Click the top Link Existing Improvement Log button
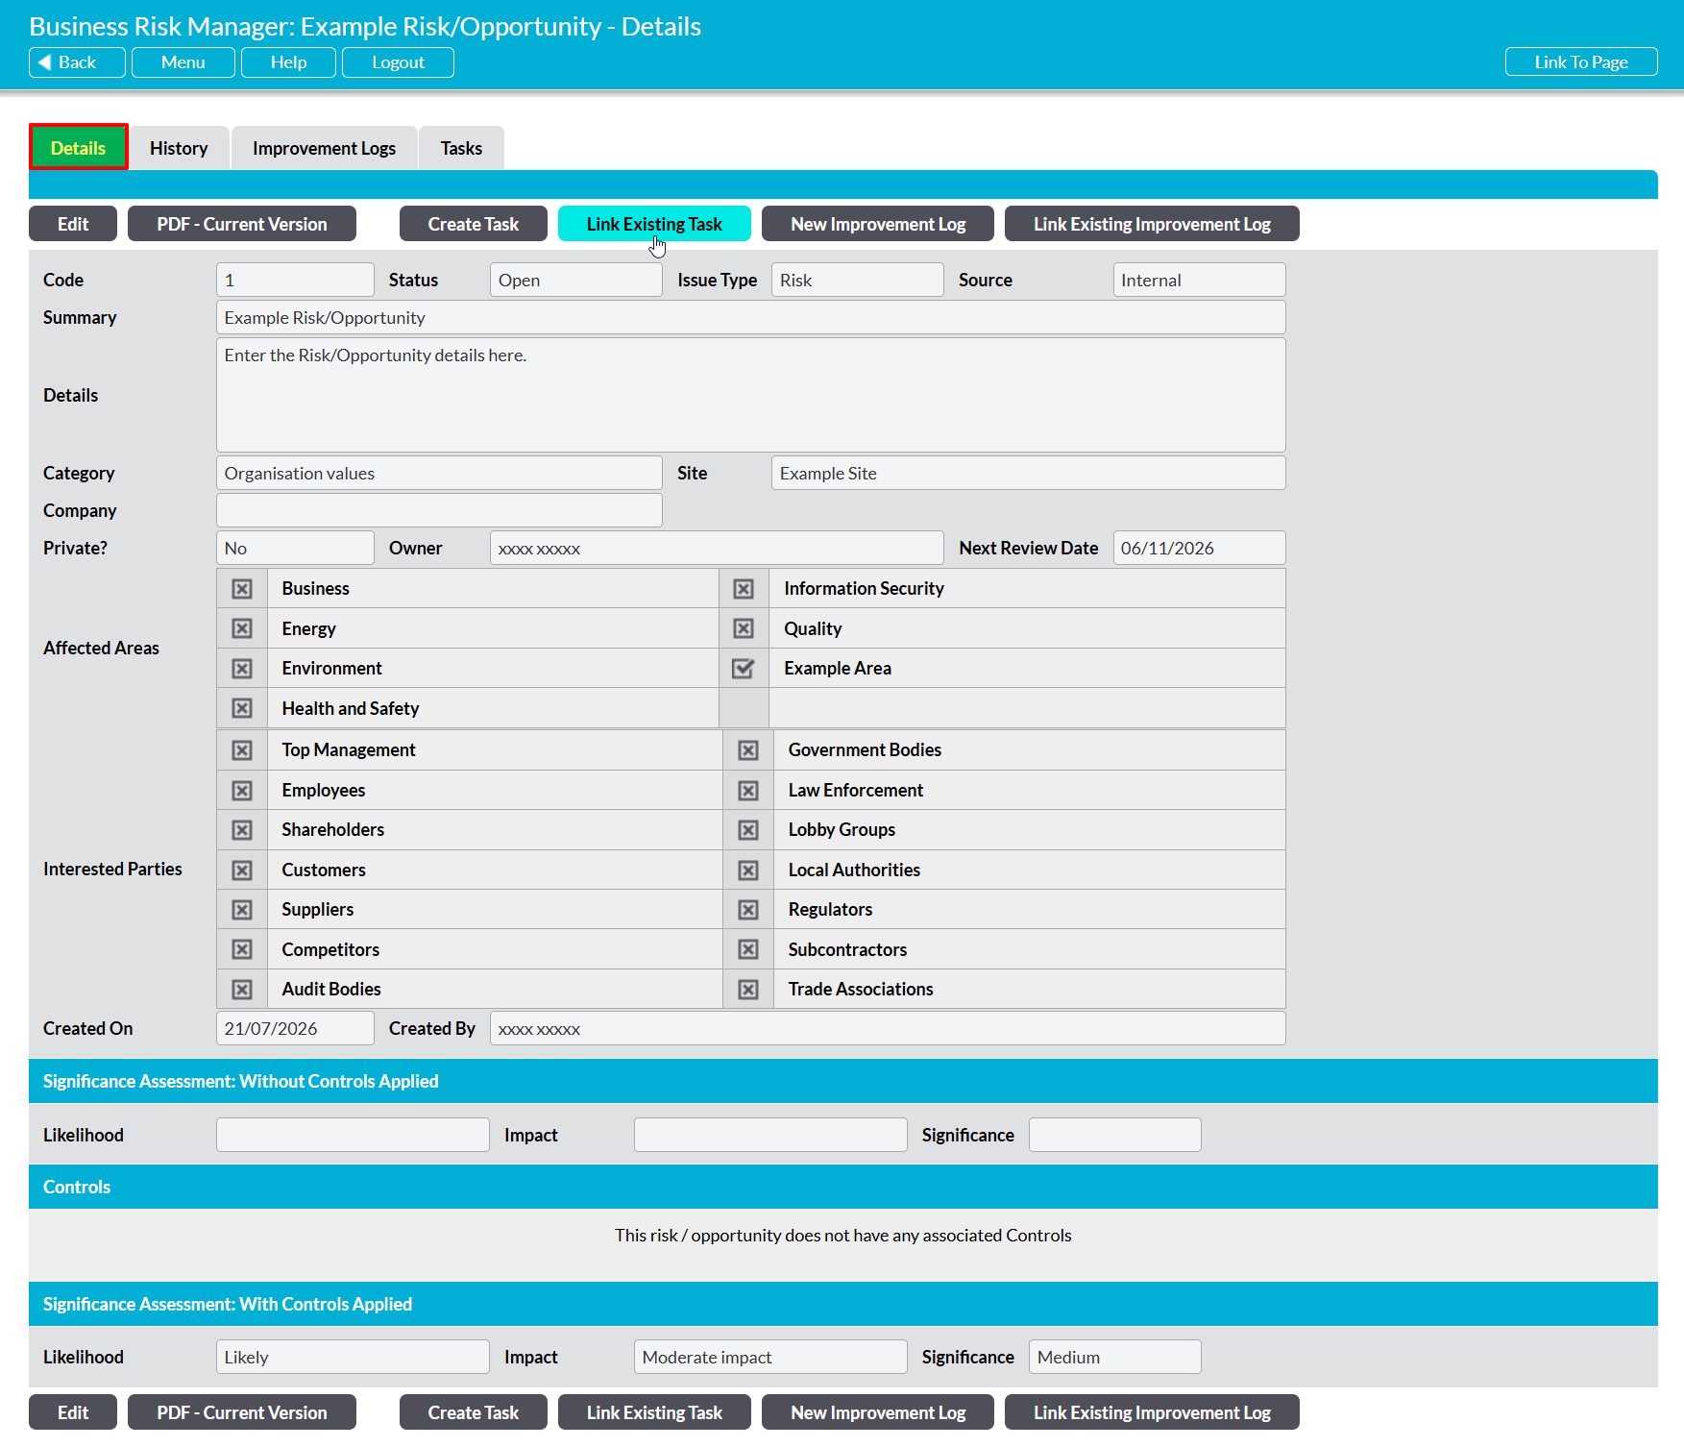The image size is (1684, 1447). 1152,224
